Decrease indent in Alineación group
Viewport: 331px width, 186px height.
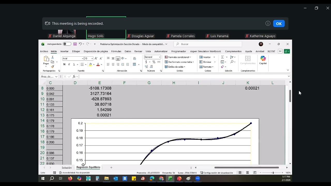[123, 64]
